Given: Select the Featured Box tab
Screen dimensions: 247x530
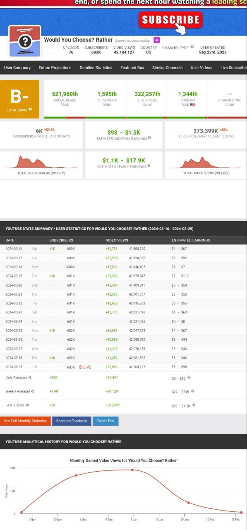Looking at the screenshot, I should (132, 67).
